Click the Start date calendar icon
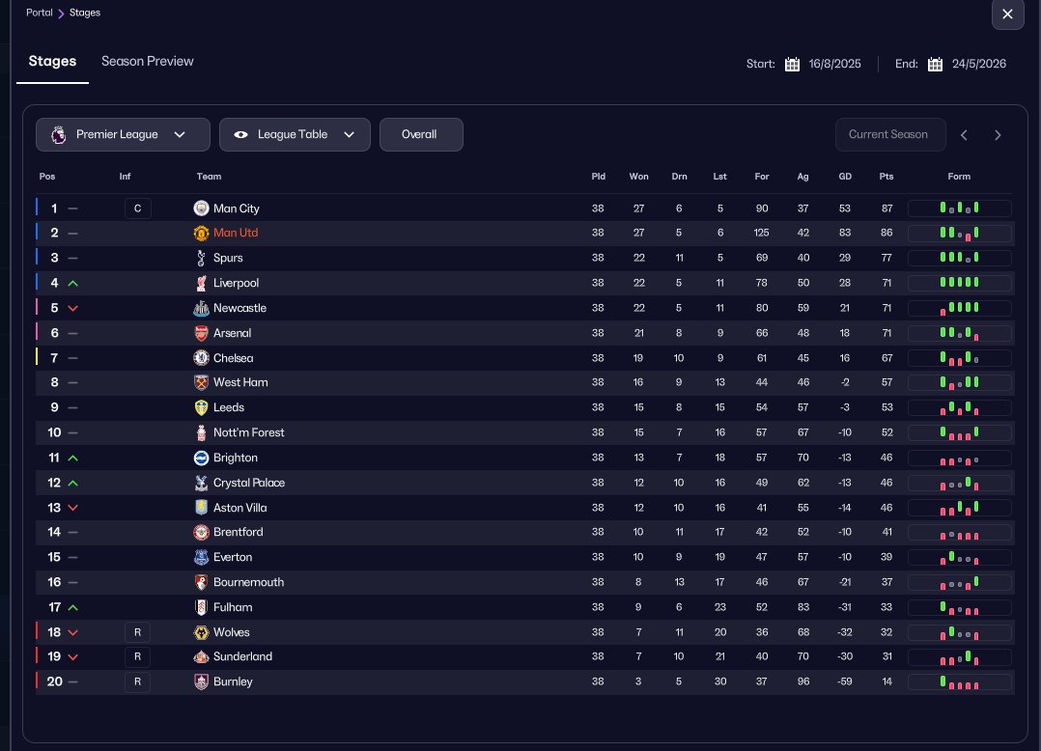Image resolution: width=1041 pixels, height=751 pixels. click(x=792, y=65)
